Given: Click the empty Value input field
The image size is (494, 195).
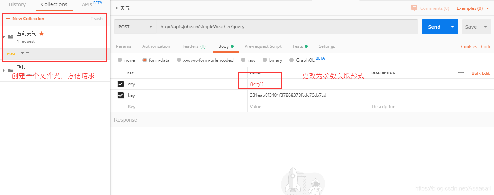Looking at the screenshot, I should tap(308, 107).
